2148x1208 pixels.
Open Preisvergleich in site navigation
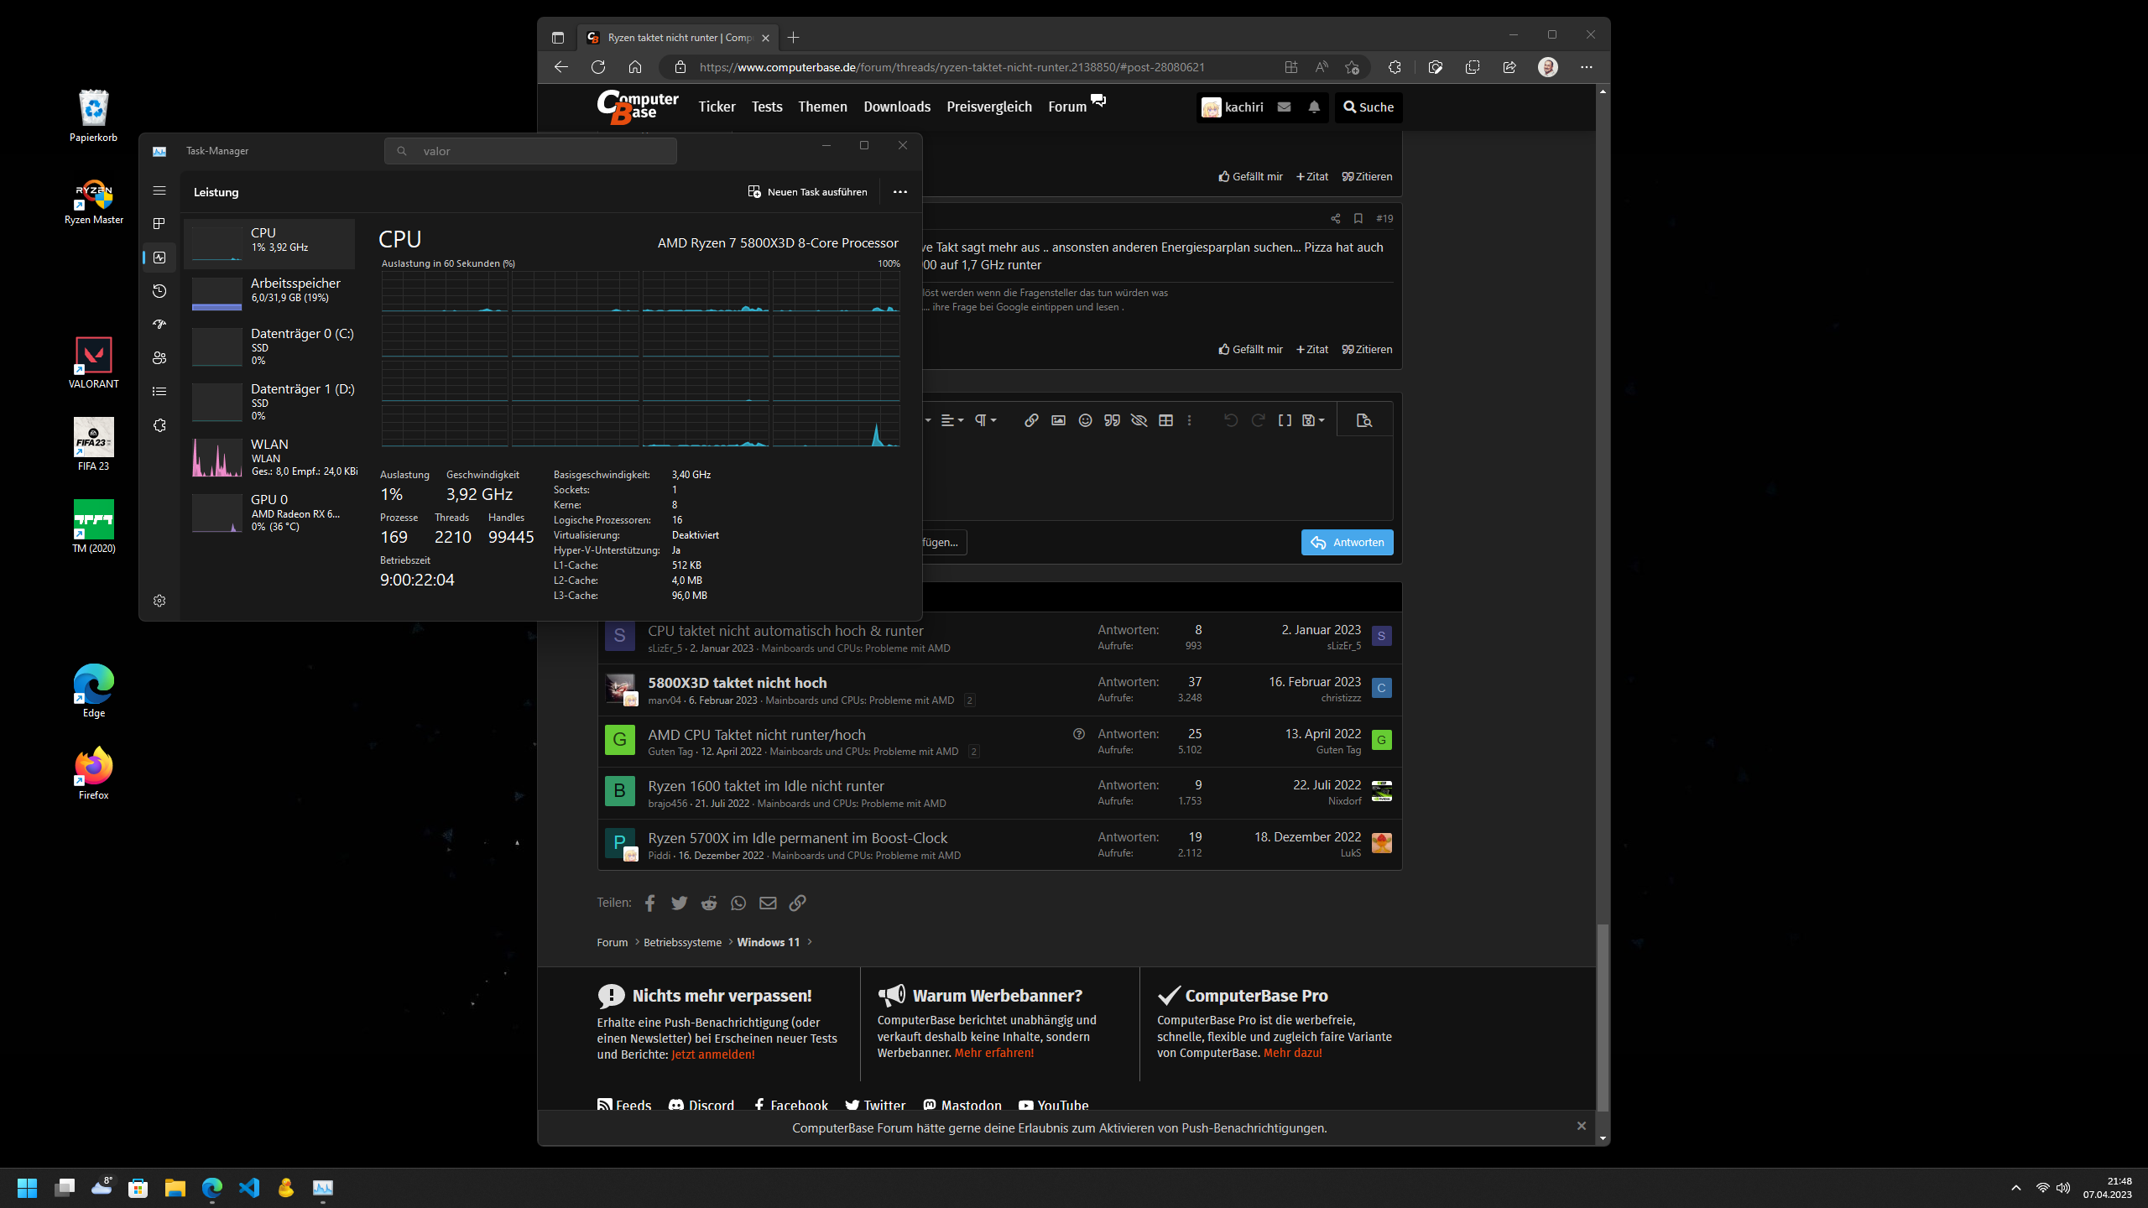[x=988, y=107]
